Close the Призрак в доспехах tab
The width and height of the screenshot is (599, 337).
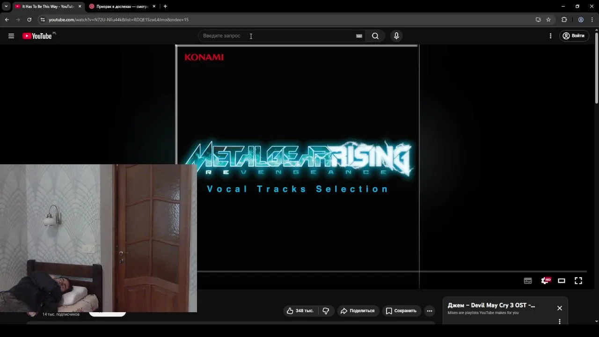coord(154,7)
